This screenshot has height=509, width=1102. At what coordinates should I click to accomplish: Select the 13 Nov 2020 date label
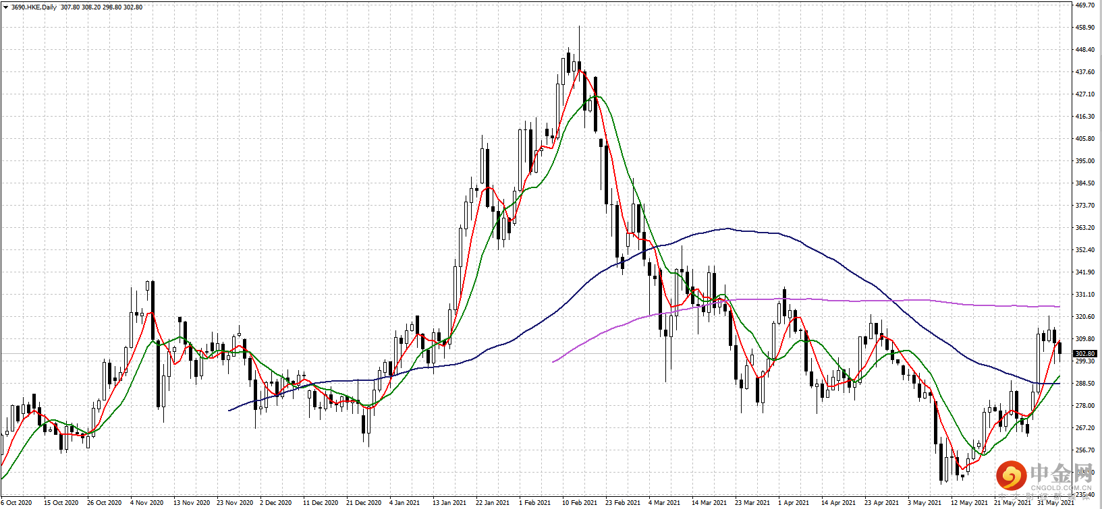[x=191, y=503]
